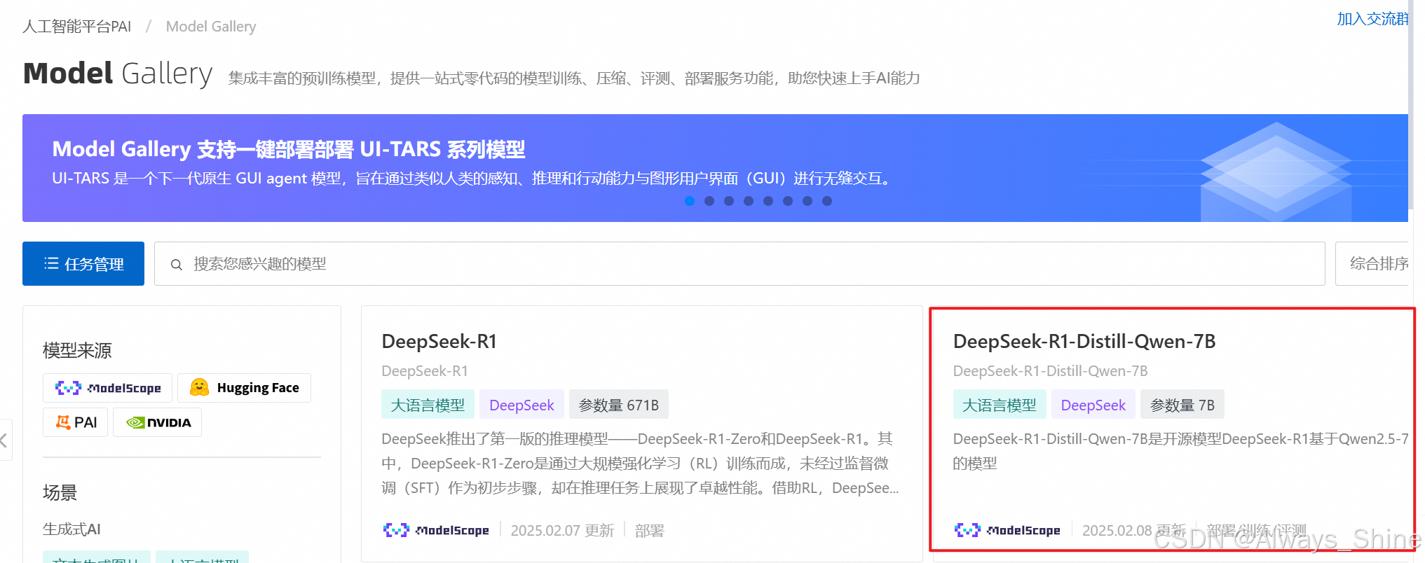Click 参数量 671B tag
1425x563 pixels.
(x=619, y=405)
